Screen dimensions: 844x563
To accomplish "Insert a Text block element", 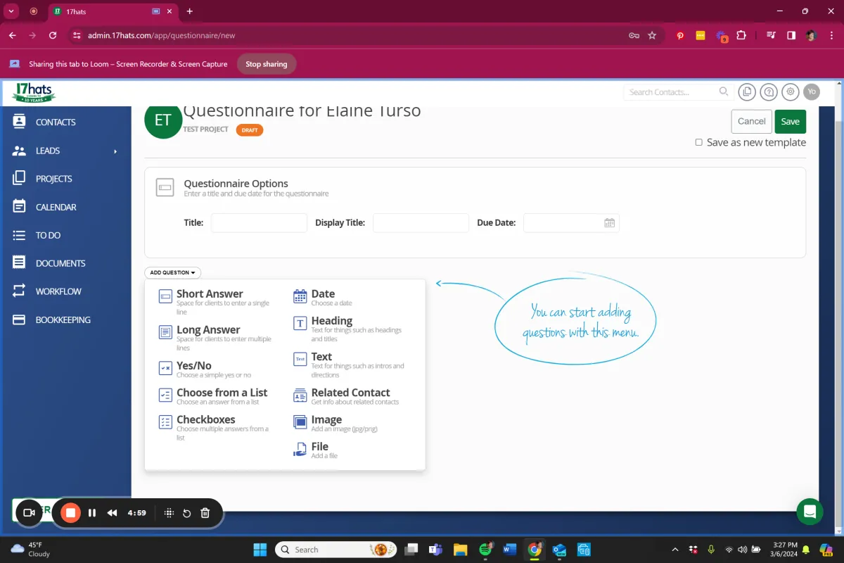I will 349,365.
